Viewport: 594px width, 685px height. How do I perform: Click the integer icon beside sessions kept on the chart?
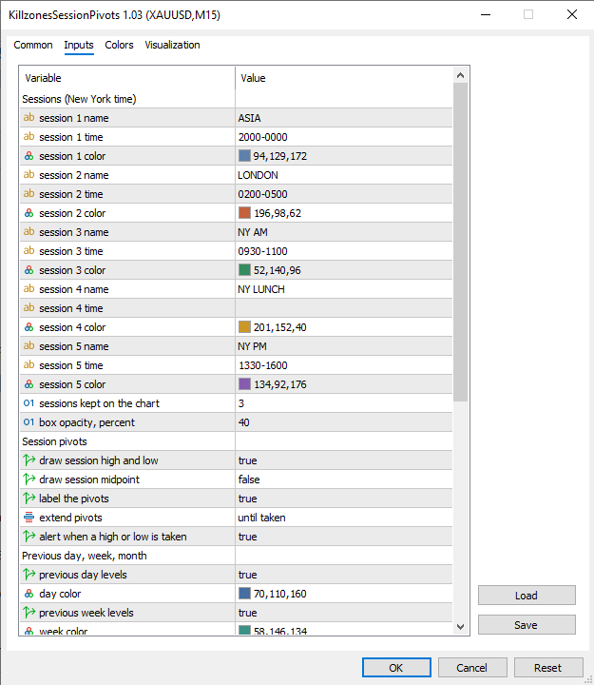pyautogui.click(x=29, y=403)
